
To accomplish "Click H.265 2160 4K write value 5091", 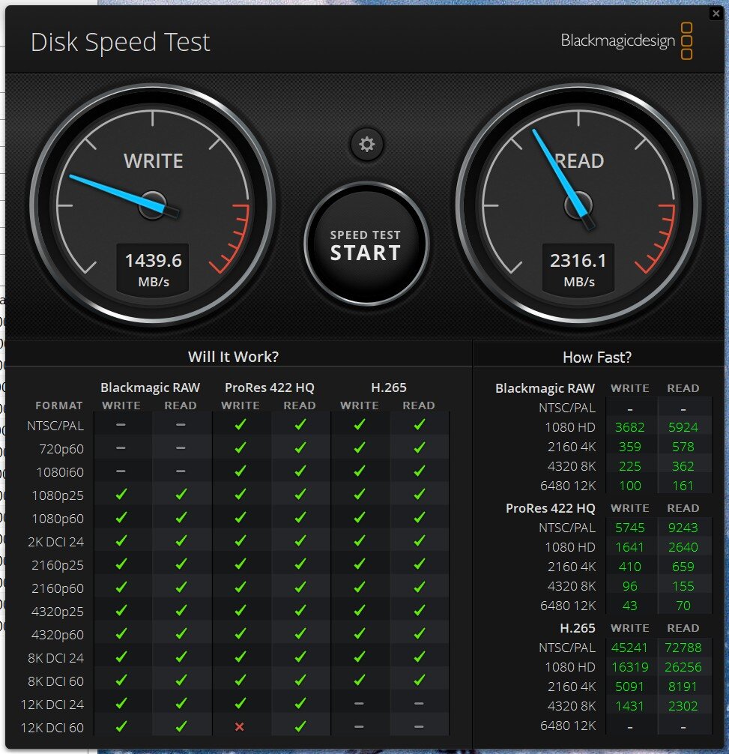I will coord(629,687).
